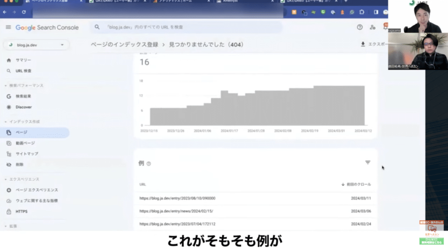The height and width of the screenshot is (250, 448).
Task: Open サイトマップ in sidebar
Action: (27, 154)
